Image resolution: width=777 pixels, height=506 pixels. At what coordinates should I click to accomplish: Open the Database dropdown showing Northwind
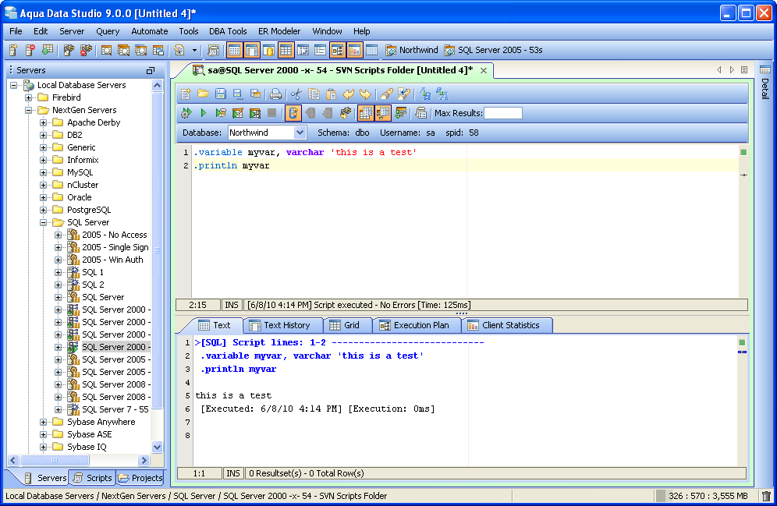pyautogui.click(x=300, y=133)
